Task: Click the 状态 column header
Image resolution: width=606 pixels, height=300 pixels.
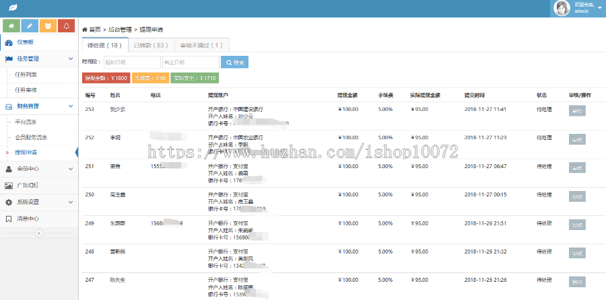Action: click(541, 95)
